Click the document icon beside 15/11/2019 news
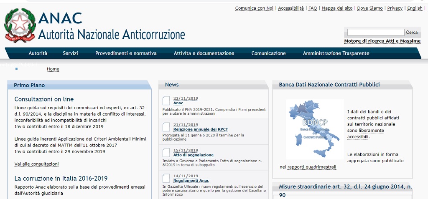 [166, 152]
